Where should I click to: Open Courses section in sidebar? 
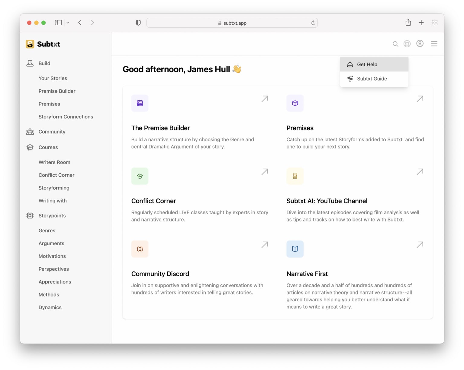pos(48,147)
